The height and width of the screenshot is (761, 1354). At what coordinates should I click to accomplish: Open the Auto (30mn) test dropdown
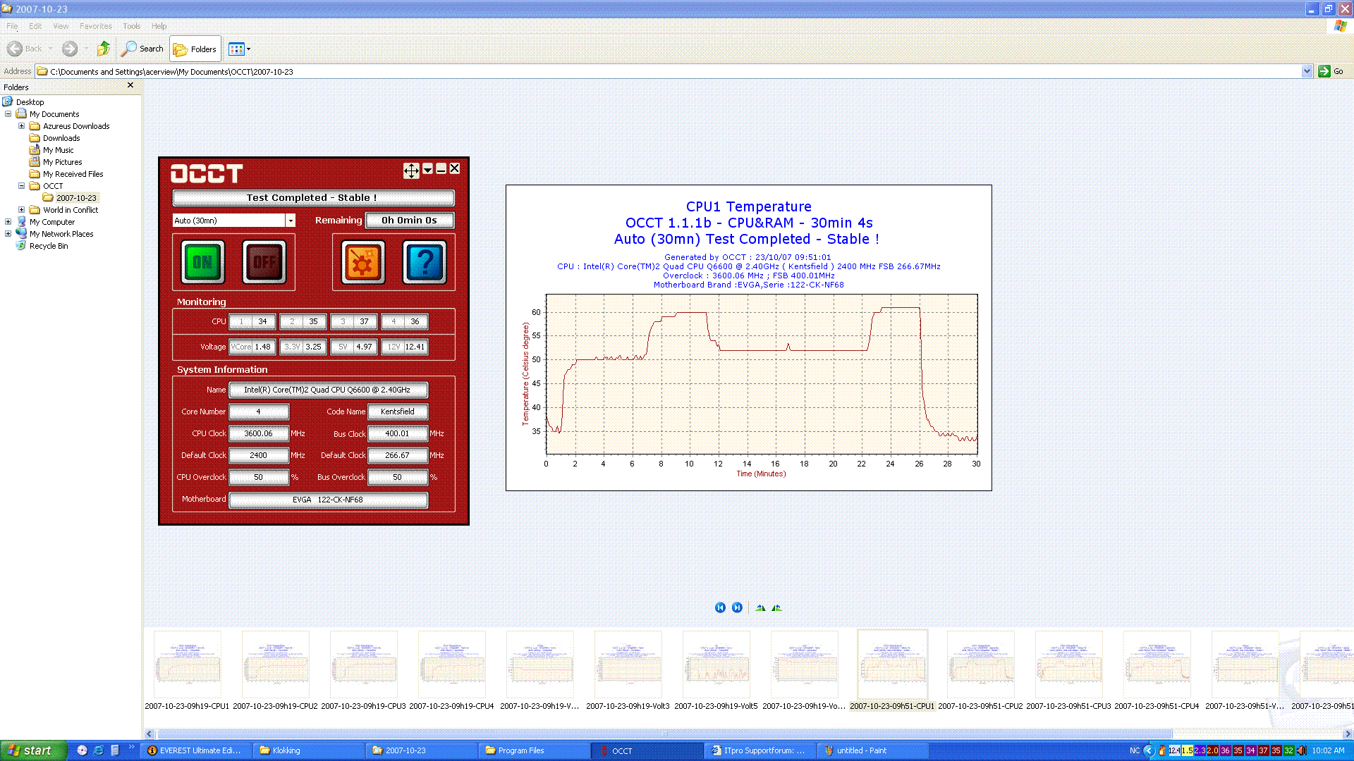pyautogui.click(x=290, y=221)
